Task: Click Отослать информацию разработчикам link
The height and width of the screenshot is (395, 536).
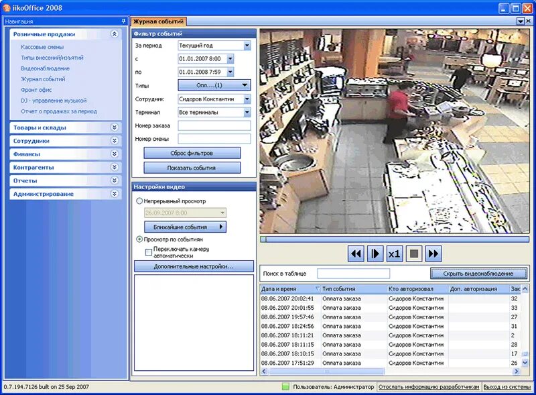Action: click(x=429, y=387)
